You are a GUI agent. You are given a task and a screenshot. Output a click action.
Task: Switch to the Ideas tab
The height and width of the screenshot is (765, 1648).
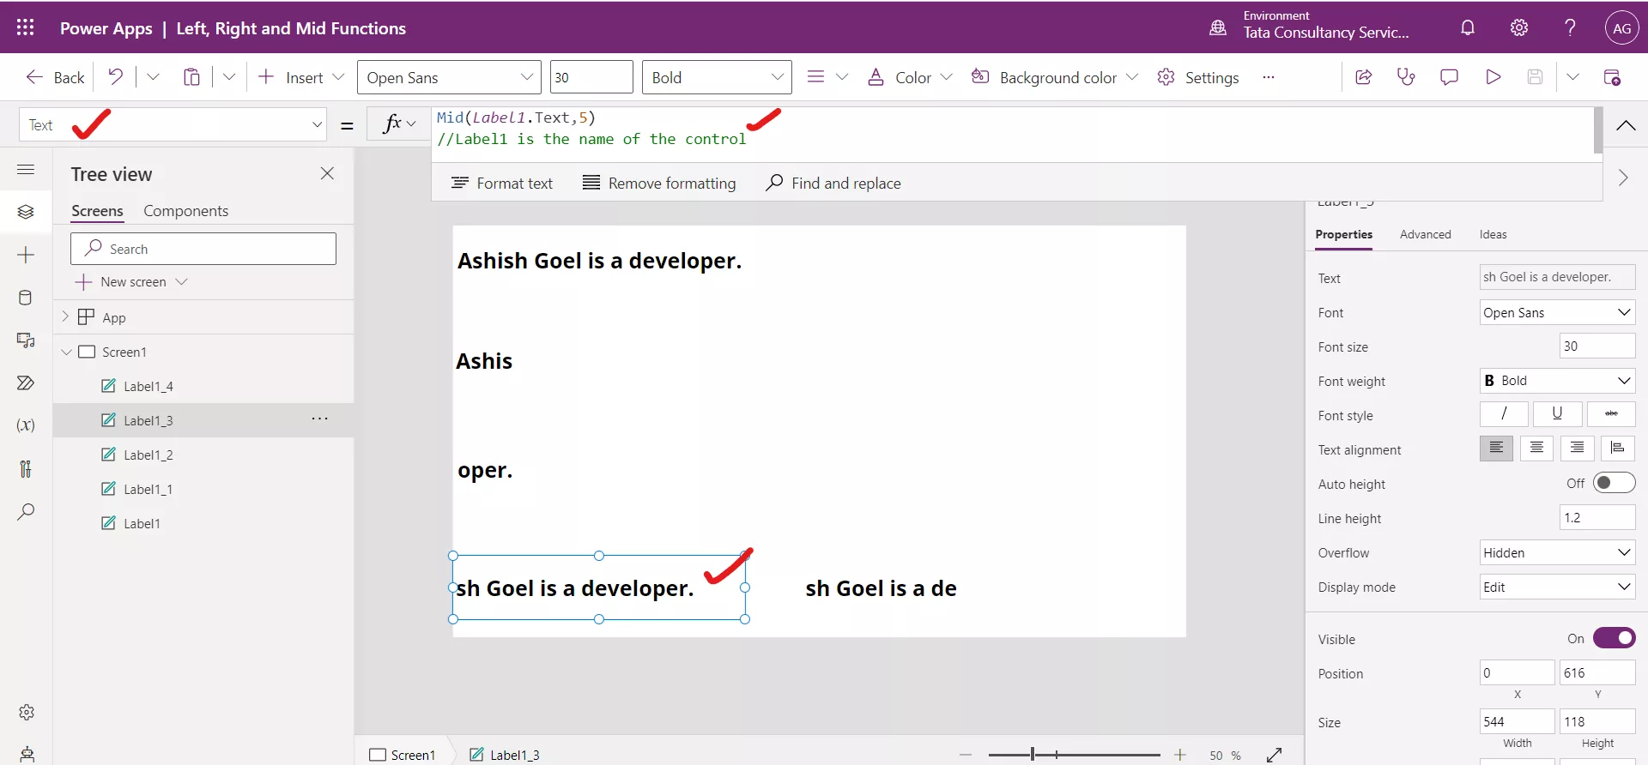(1493, 234)
